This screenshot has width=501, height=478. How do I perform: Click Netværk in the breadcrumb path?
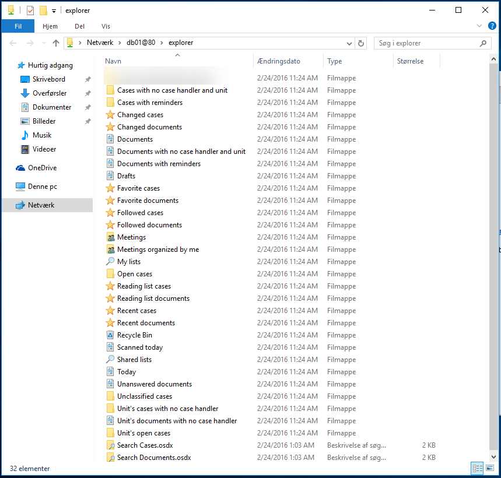(100, 43)
